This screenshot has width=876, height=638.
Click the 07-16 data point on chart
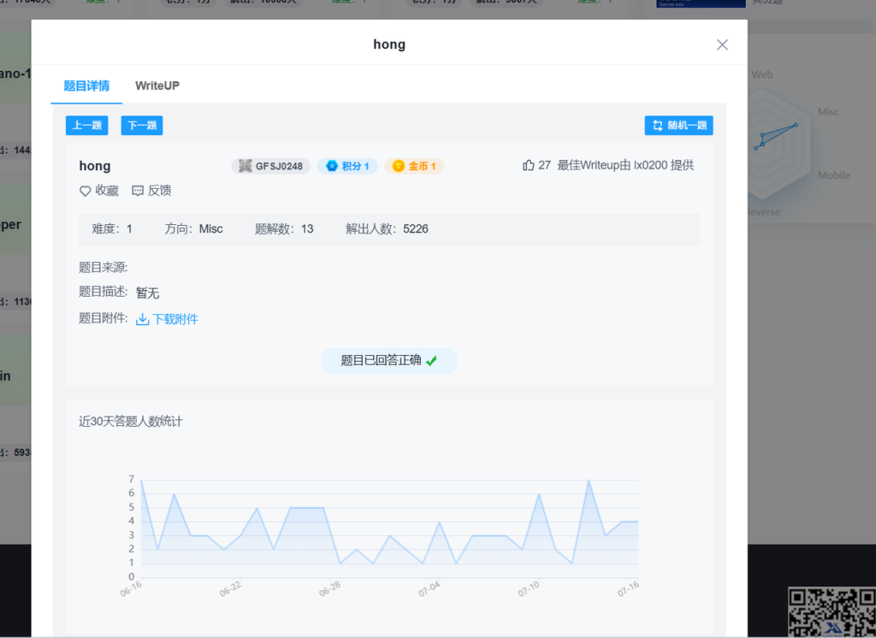[x=637, y=521]
